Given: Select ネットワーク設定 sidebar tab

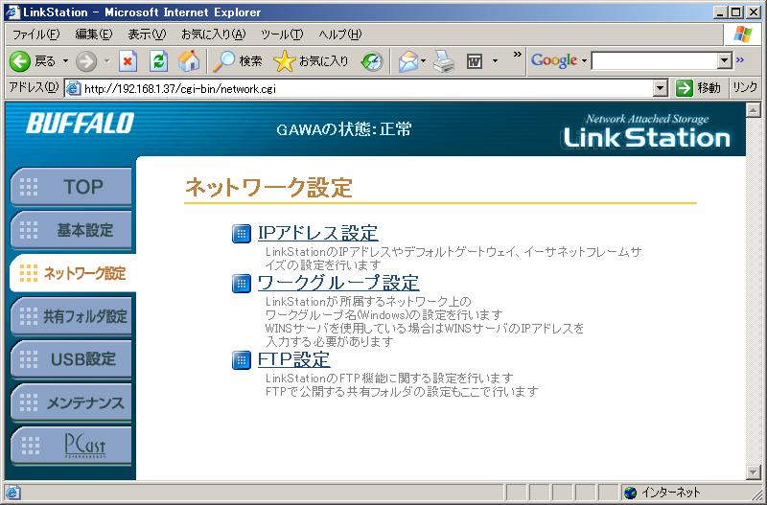Looking at the screenshot, I should click(73, 273).
